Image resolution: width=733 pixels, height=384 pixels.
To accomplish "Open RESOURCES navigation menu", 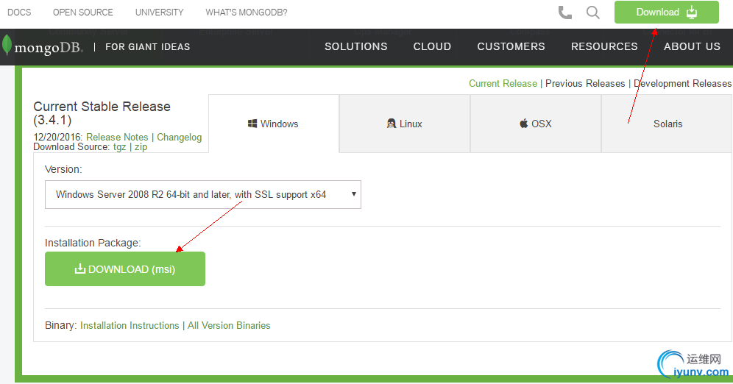I will 604,47.
